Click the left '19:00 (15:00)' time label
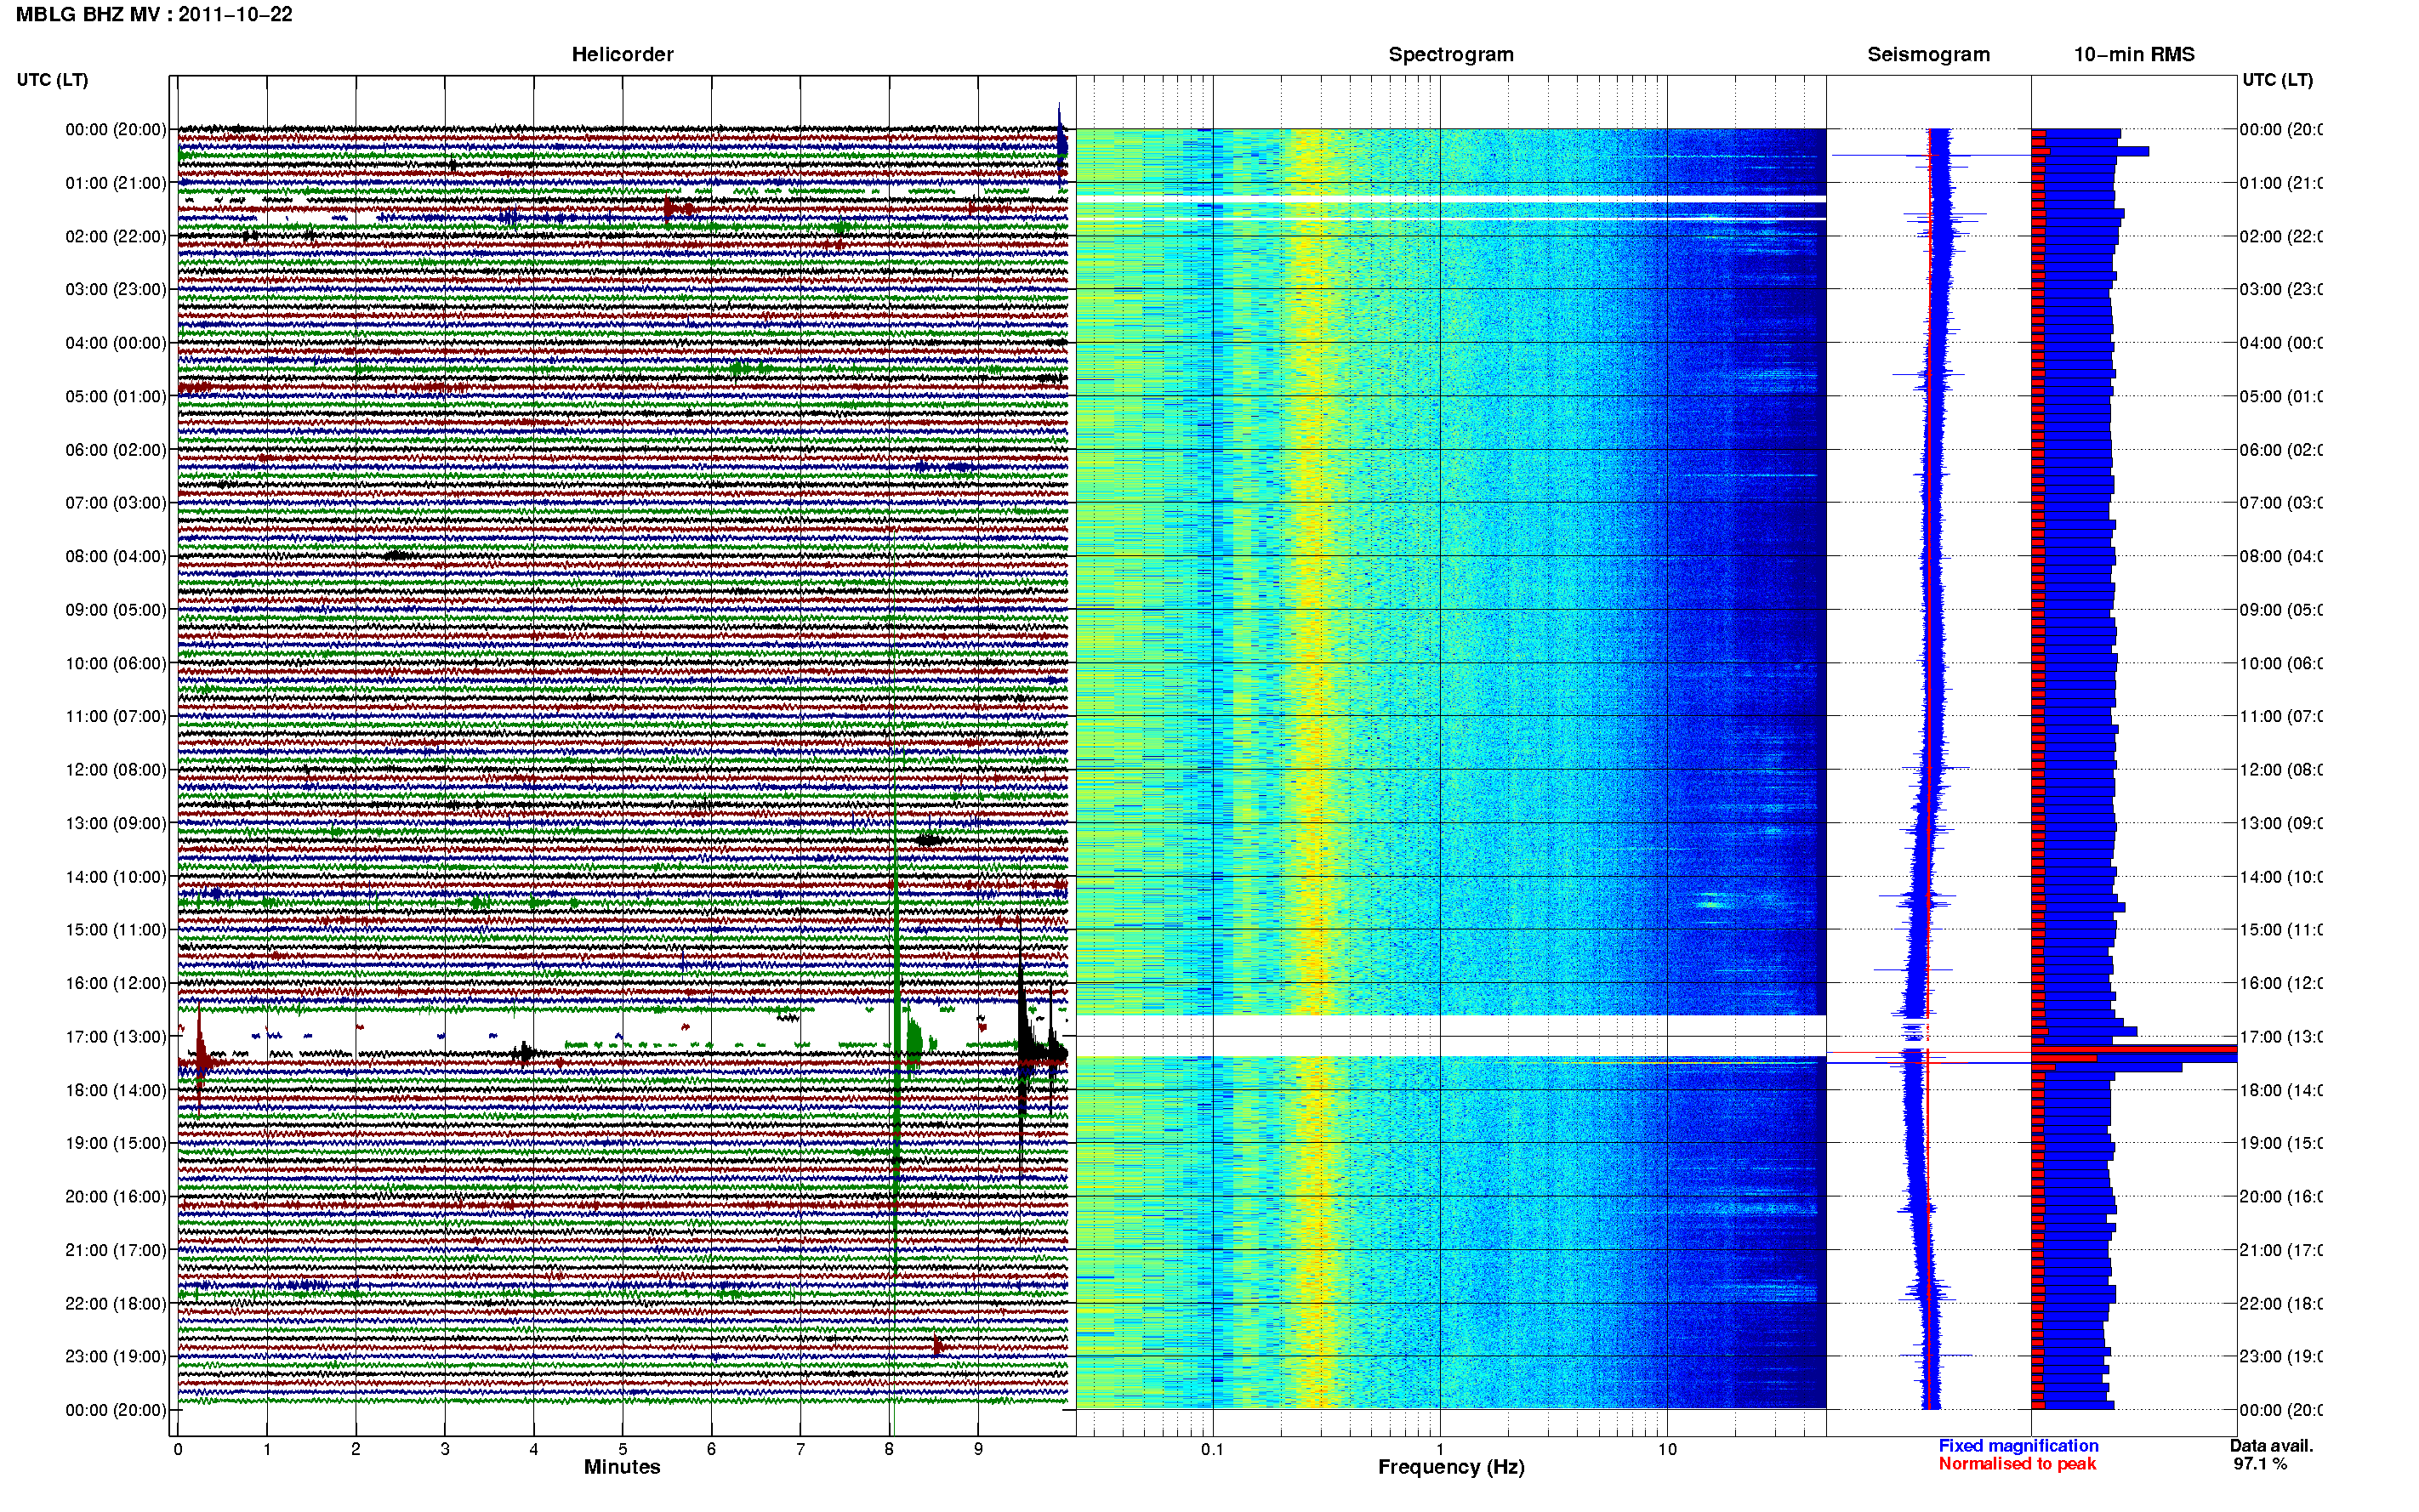The width and height of the screenshot is (2419, 1512). tap(116, 1144)
